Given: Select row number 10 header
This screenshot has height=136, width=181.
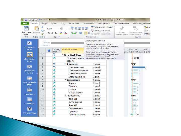Looking at the screenshot, I should [42, 89].
